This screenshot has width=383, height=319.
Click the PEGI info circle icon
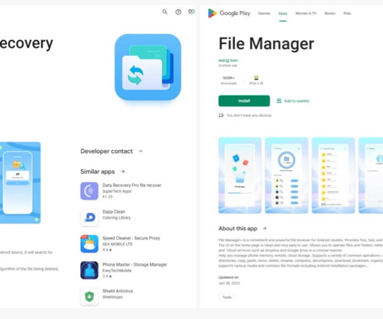[262, 84]
